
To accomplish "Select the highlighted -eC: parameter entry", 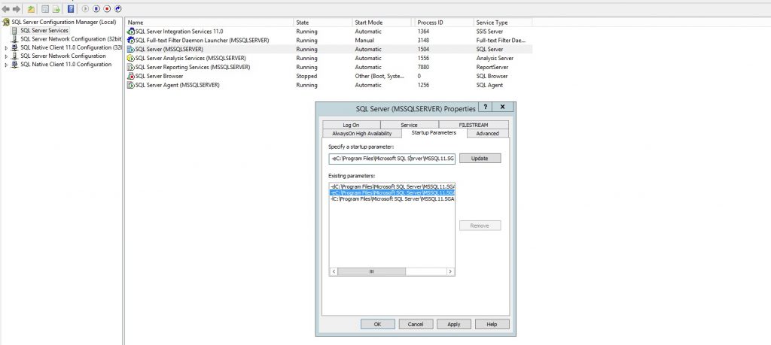I will (392, 193).
